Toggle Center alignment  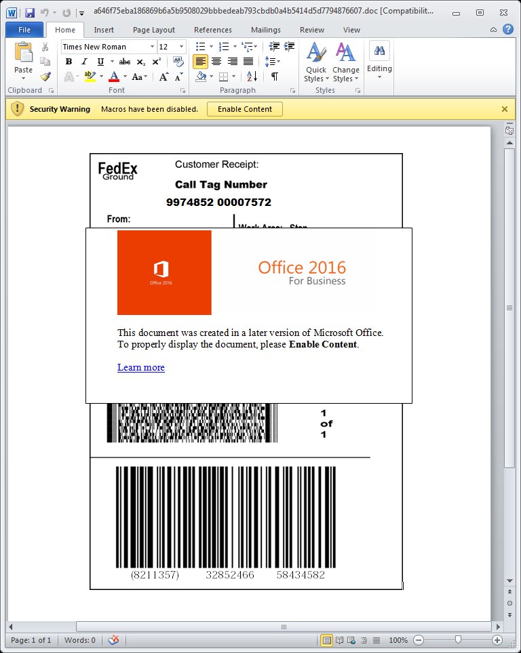(216, 62)
